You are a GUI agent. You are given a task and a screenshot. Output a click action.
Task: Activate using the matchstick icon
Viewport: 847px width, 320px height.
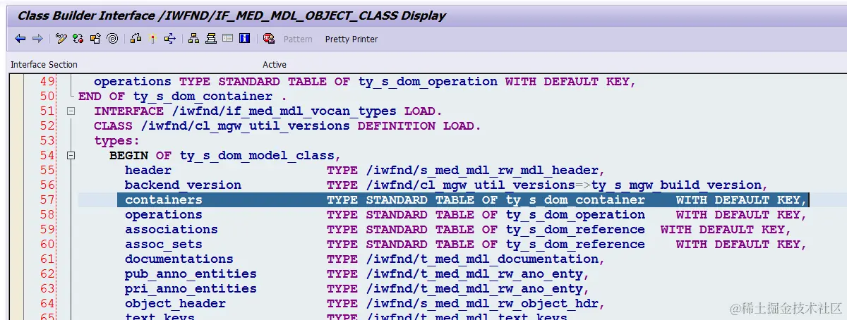click(x=152, y=39)
